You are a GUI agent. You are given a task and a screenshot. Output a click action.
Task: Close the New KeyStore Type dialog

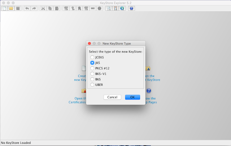[90, 43]
